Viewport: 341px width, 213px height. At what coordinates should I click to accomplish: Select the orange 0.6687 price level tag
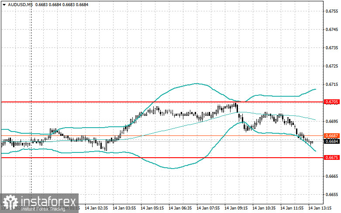pos(331,136)
